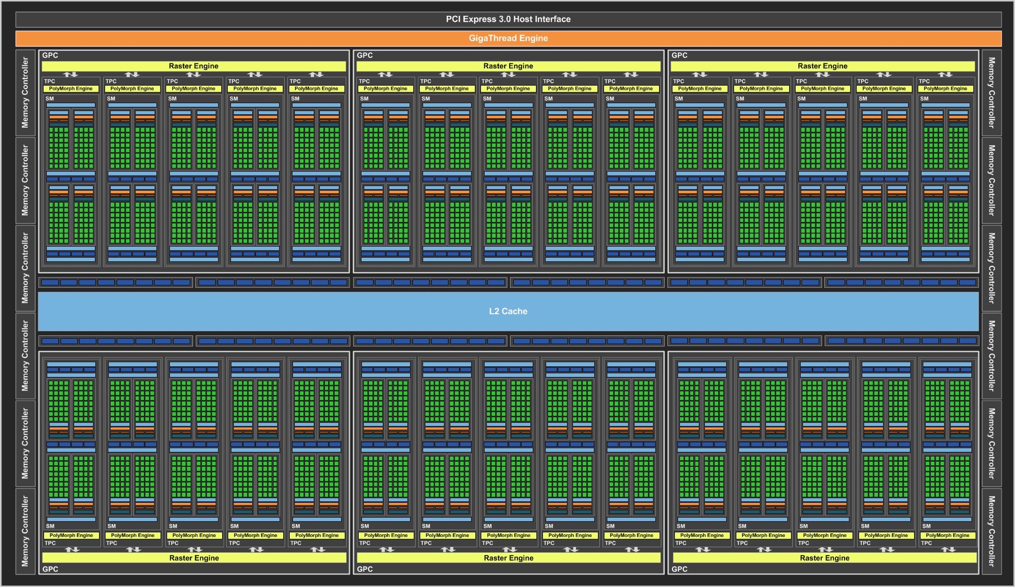The height and width of the screenshot is (587, 1015).
Task: Click the GPC label of the top-middle cluster
Action: pos(365,55)
